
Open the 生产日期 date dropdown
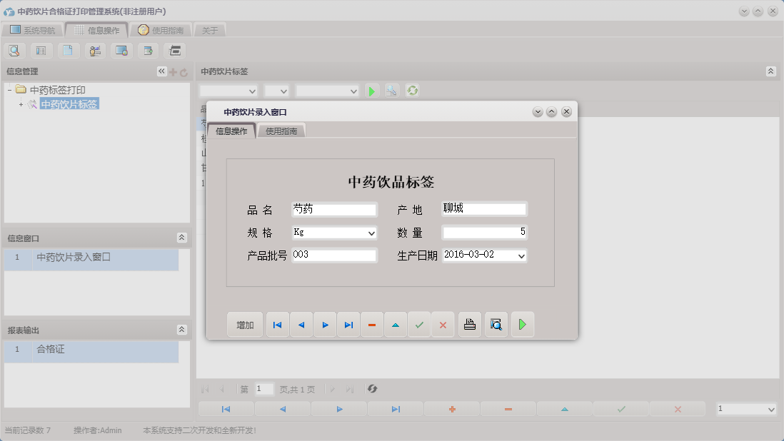click(521, 255)
